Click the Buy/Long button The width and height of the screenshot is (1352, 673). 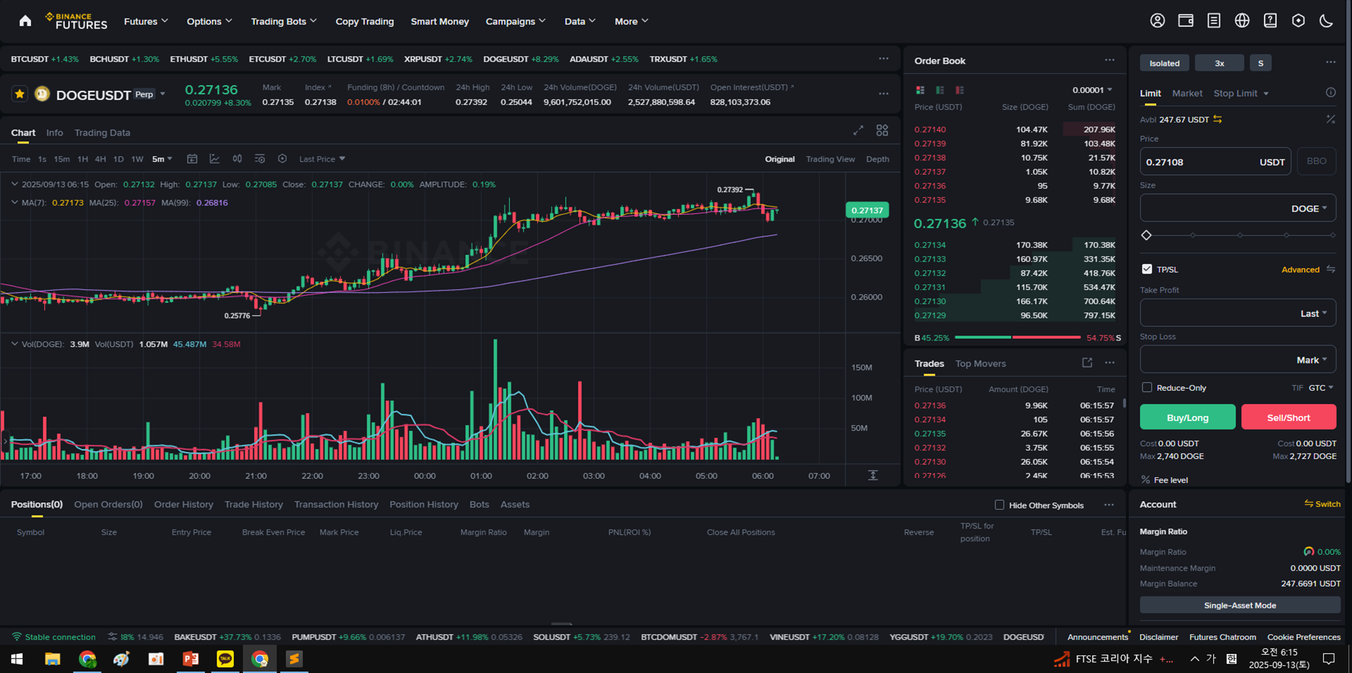[1188, 417]
